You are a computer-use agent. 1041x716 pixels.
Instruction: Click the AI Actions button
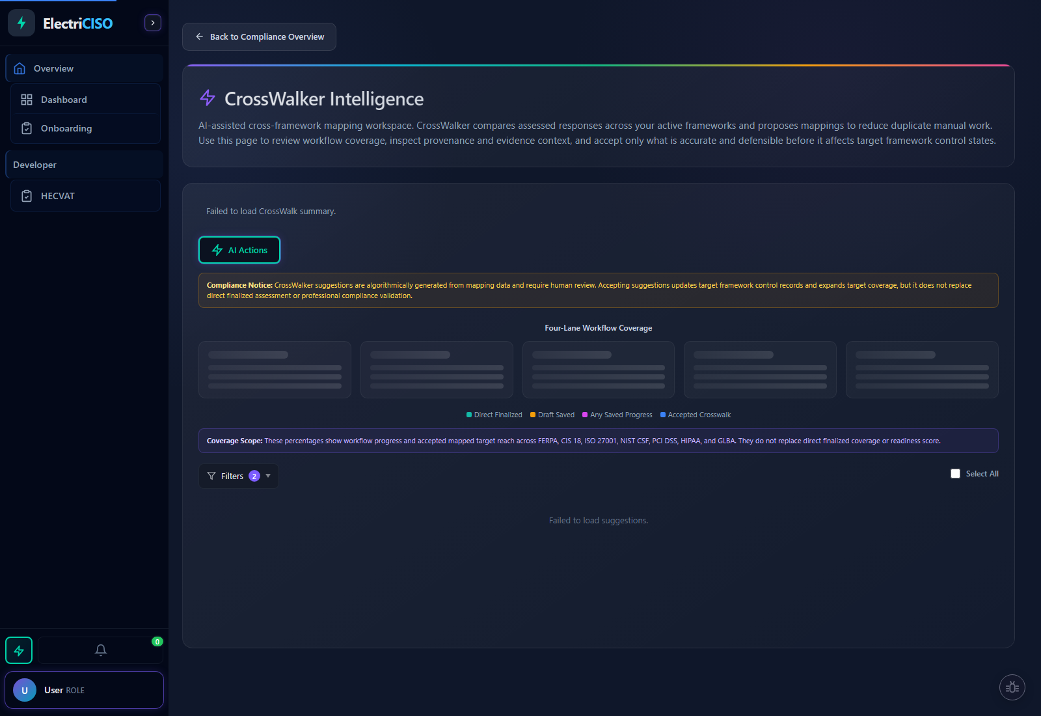[239, 250]
